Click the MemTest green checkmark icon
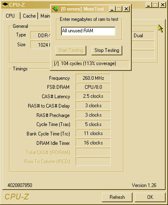 (x=55, y=9)
